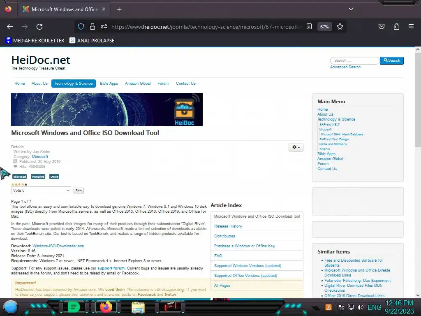Click the network tray icon
Image resolution: width=421 pixels, height=316 pixels.
[x=351, y=307]
